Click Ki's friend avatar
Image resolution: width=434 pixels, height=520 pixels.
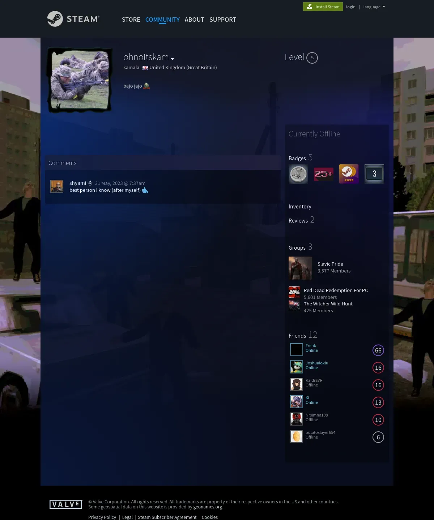[x=297, y=402]
